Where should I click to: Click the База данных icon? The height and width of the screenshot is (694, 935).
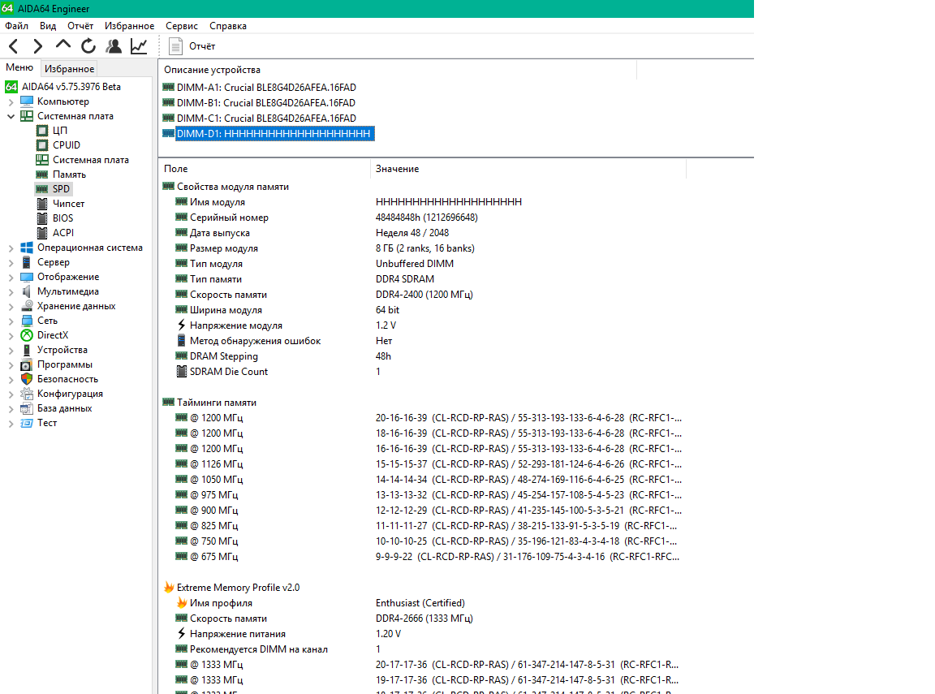27,408
